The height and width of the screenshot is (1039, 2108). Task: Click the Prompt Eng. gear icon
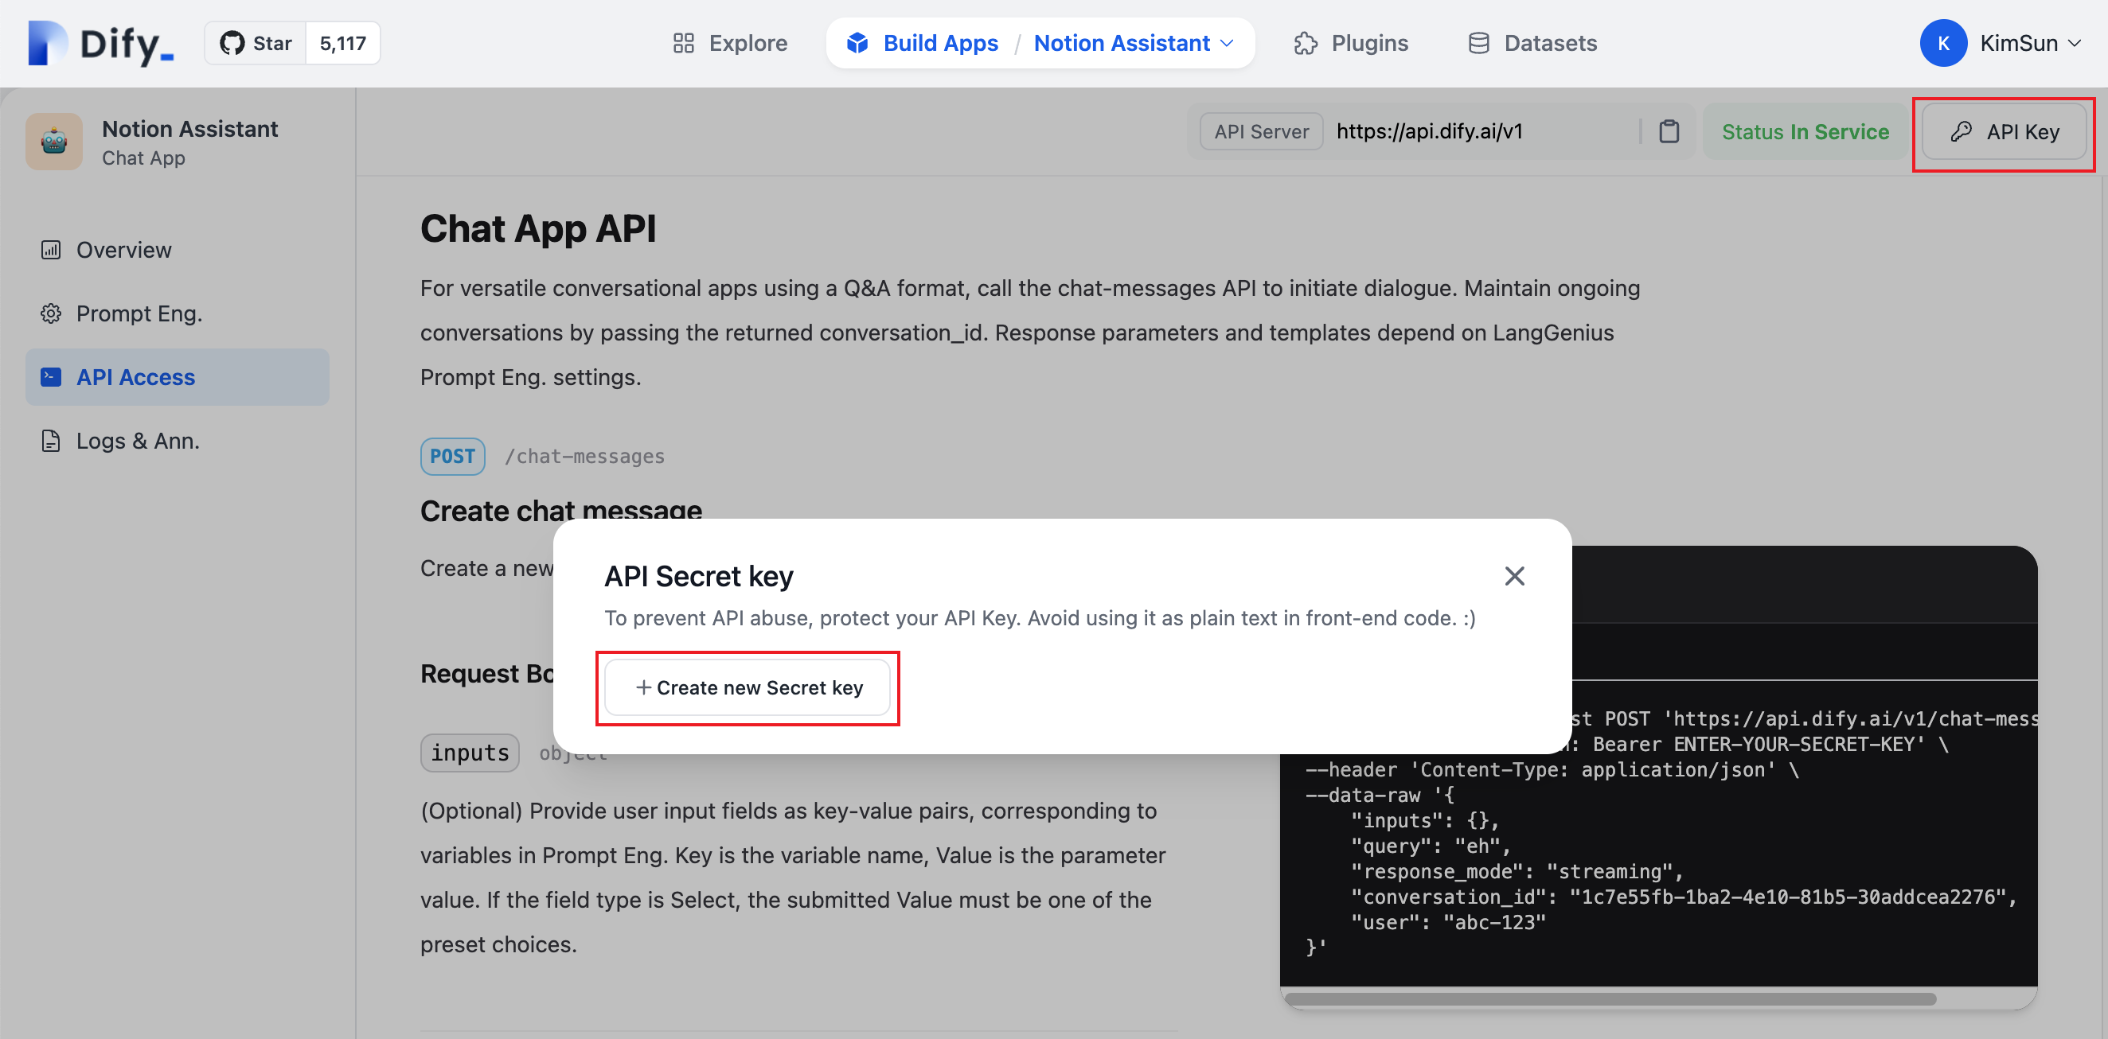[51, 313]
